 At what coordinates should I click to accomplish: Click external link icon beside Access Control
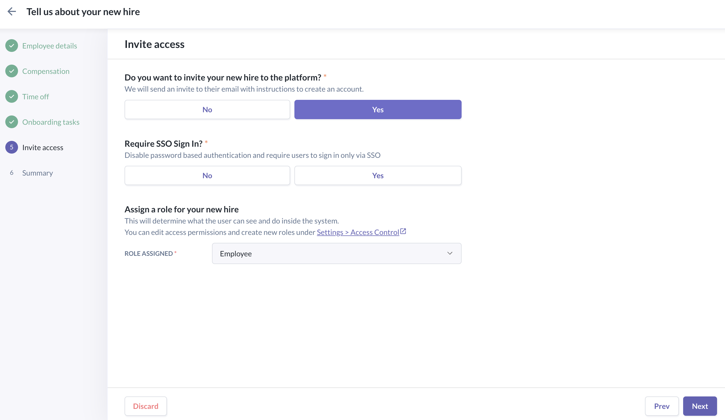point(403,231)
